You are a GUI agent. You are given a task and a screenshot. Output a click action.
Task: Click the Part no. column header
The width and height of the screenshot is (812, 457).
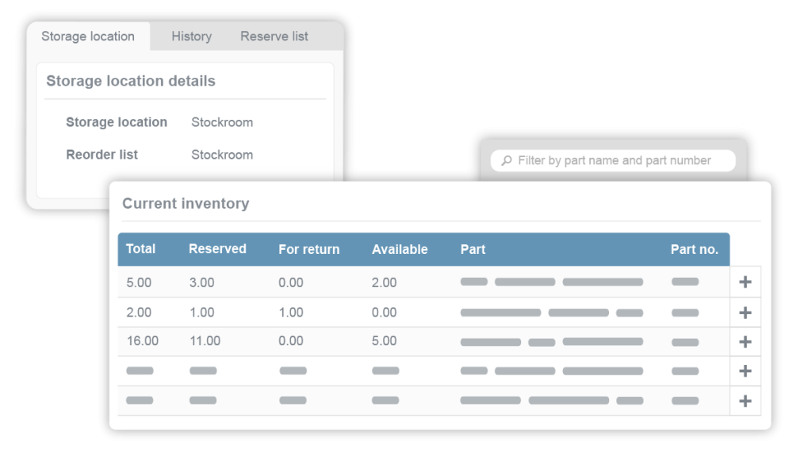(x=695, y=249)
